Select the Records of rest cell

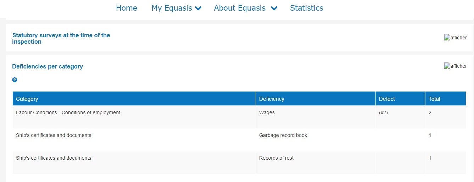click(276, 158)
